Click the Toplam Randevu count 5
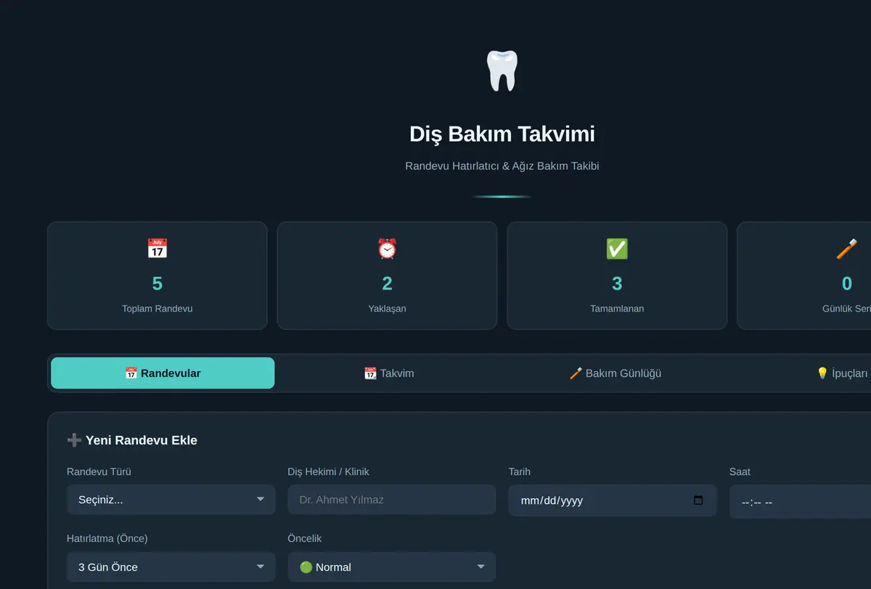Screen dimensions: 871x589 158,283
